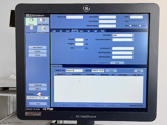The height and width of the screenshot is (125, 167).
Task: Click the Delete button
Action: pyautogui.click(x=97, y=105)
